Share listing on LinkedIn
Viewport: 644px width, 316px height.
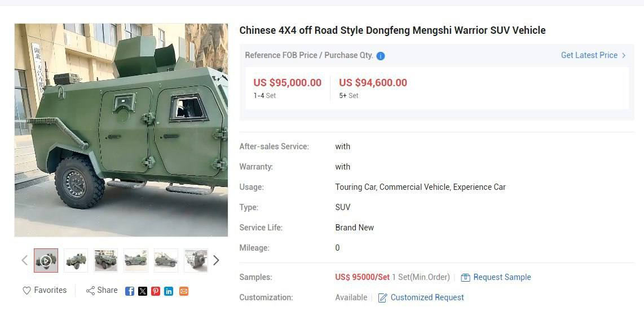point(169,291)
